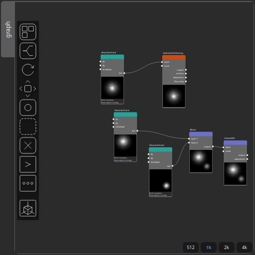
Task: Click envelope port of MountainCone feeding Blend input 1
Action: pyautogui.click(x=114, y=127)
